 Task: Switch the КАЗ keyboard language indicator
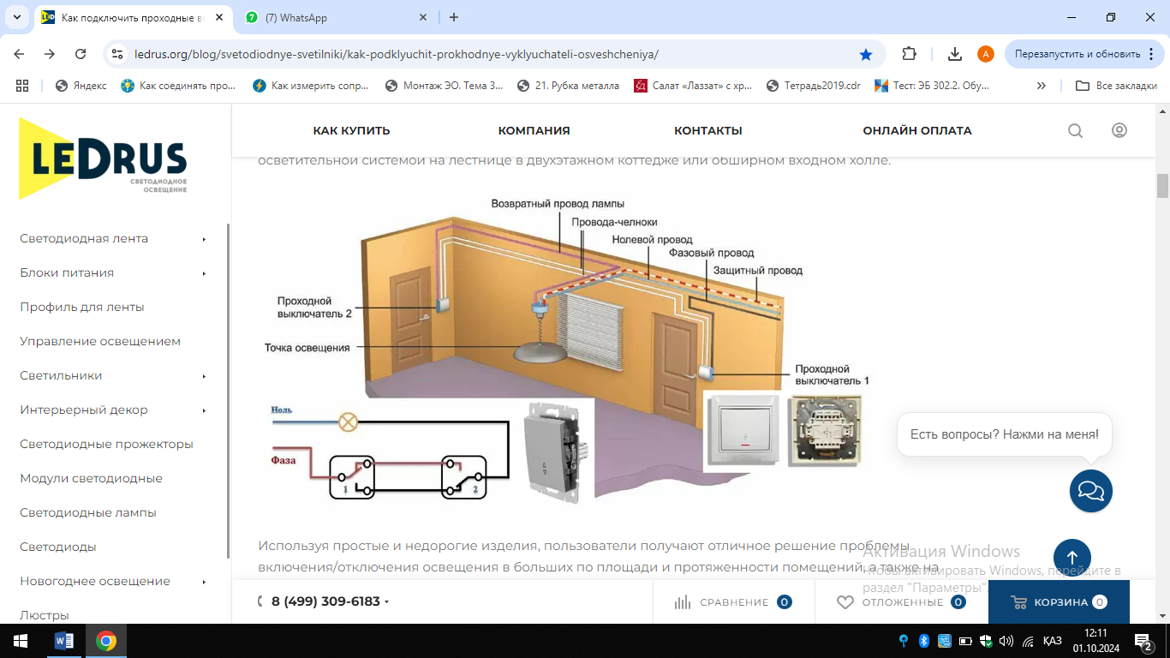(x=1053, y=641)
